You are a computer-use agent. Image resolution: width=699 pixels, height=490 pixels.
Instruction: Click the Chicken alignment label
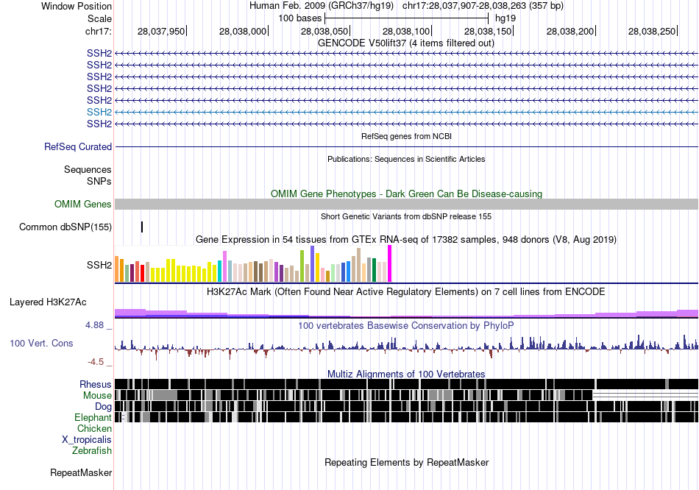click(x=94, y=428)
